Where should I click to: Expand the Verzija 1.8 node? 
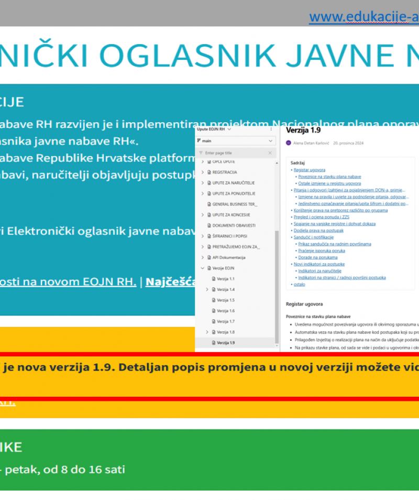207,332
